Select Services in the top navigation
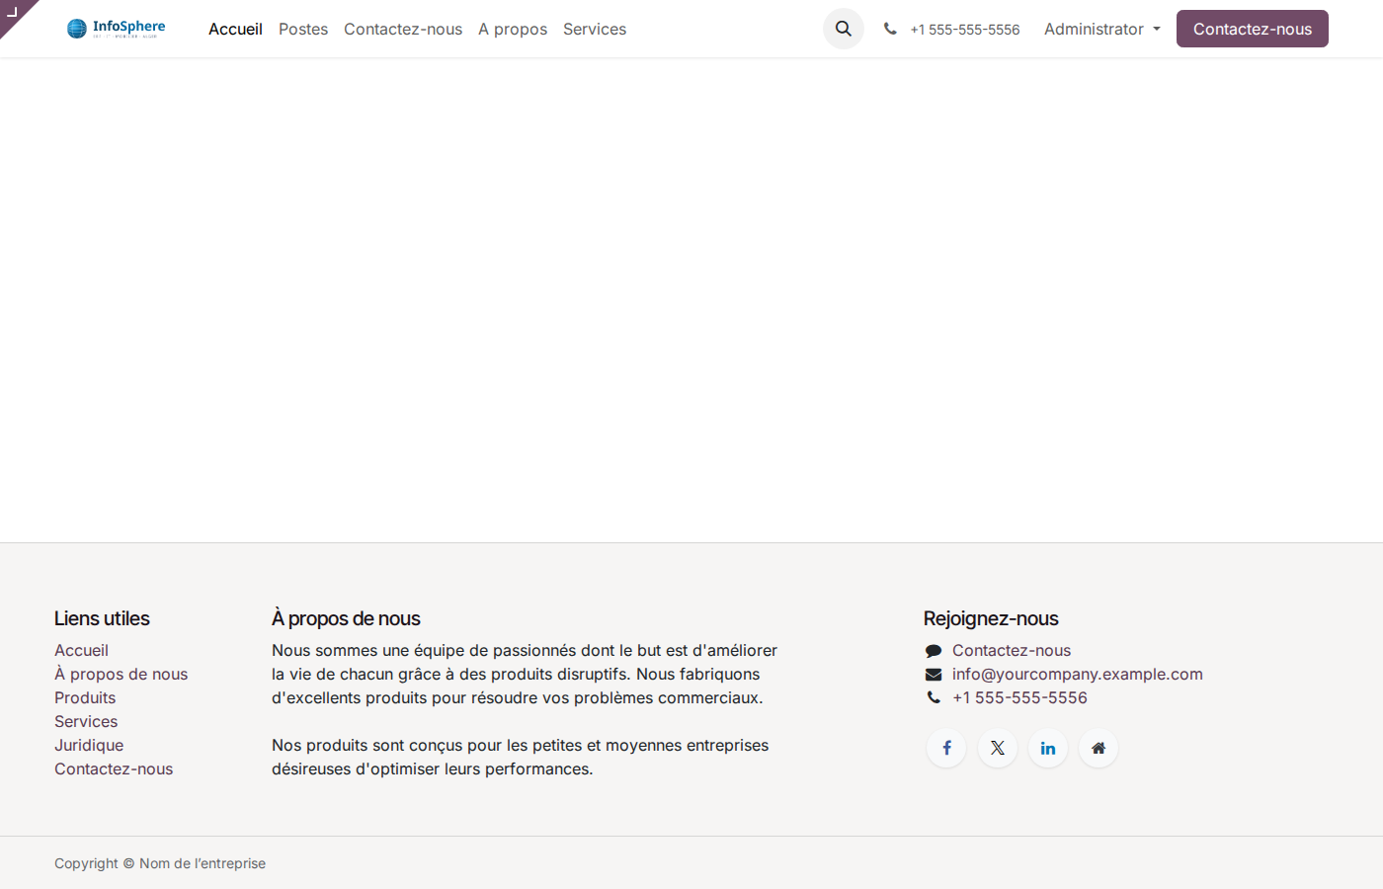1383x889 pixels. click(x=594, y=29)
